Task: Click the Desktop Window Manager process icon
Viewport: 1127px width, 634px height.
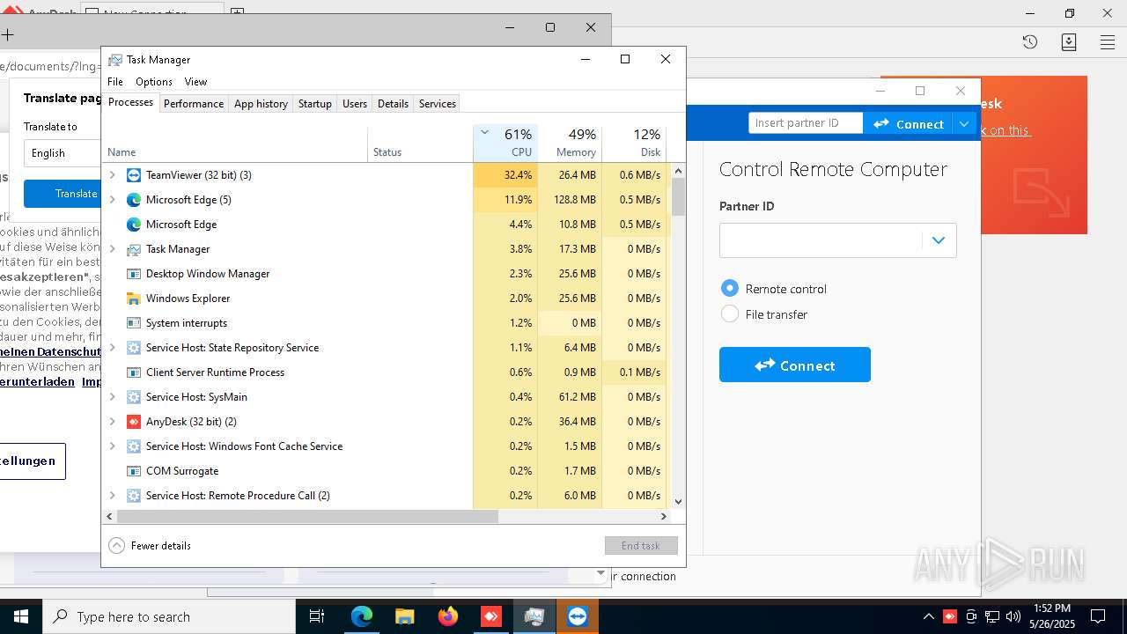Action: [x=134, y=274]
